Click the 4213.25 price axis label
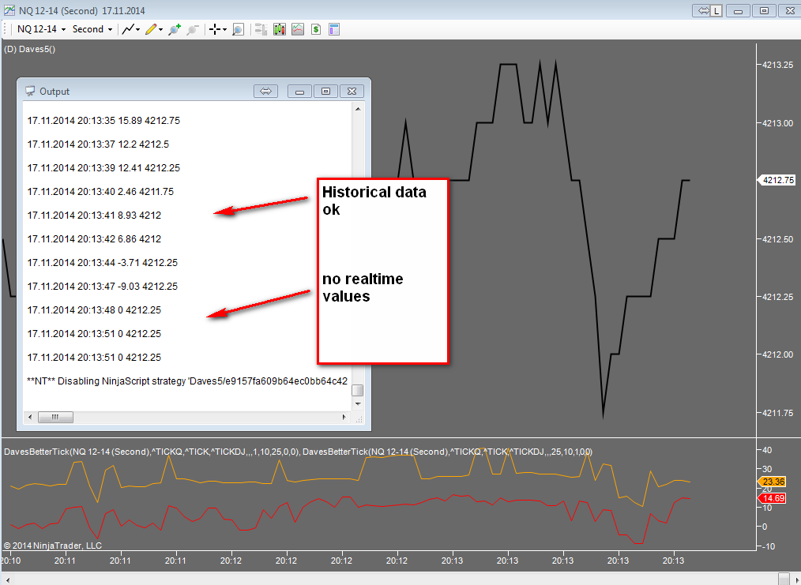The width and height of the screenshot is (801, 585). click(x=778, y=65)
